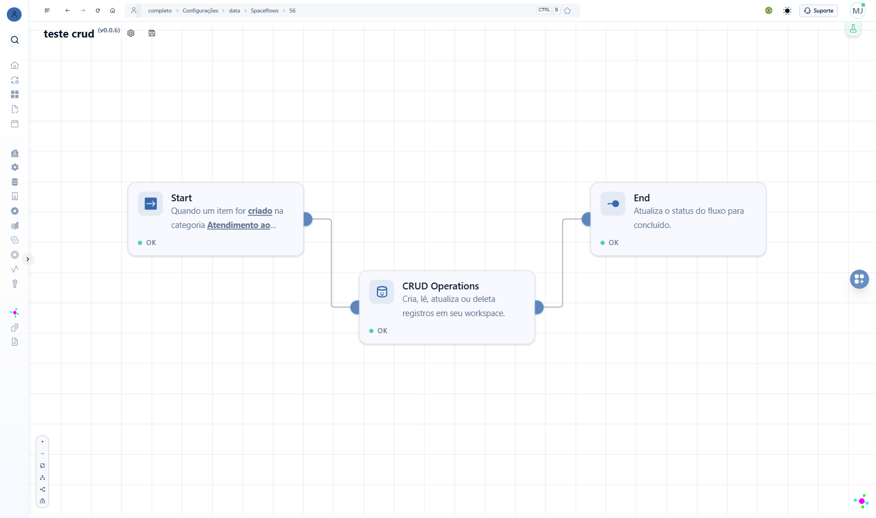Click the OK status in End node
The image size is (876, 518).
click(610, 243)
